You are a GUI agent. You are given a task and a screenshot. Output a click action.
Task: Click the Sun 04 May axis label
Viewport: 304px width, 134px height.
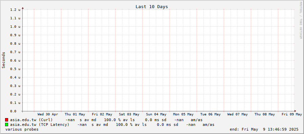(x=156, y=114)
